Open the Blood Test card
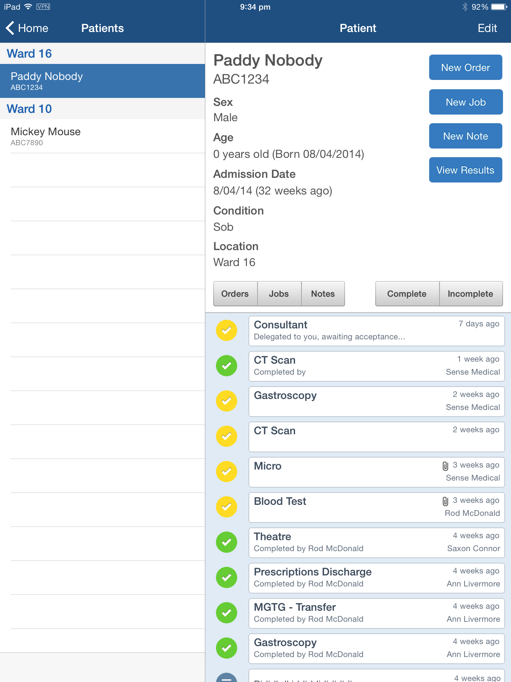Screen dimensions: 511x682 [x=377, y=508]
